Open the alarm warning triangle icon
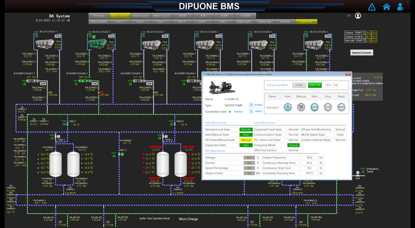The image size is (415, 228). (372, 7)
